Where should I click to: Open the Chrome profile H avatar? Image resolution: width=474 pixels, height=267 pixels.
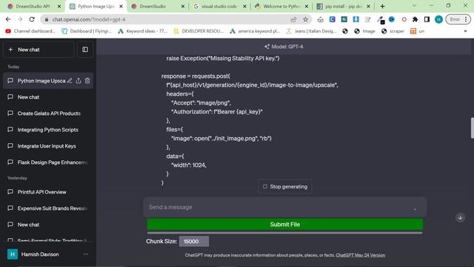point(438,19)
